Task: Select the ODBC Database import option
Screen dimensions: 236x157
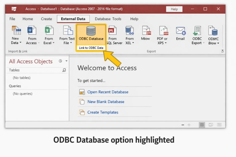Action: pyautogui.click(x=91, y=34)
